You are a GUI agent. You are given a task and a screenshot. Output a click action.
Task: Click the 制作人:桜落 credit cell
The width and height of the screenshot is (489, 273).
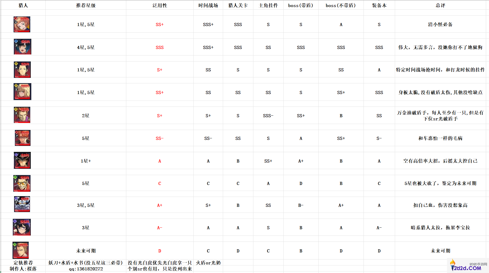(x=23, y=269)
